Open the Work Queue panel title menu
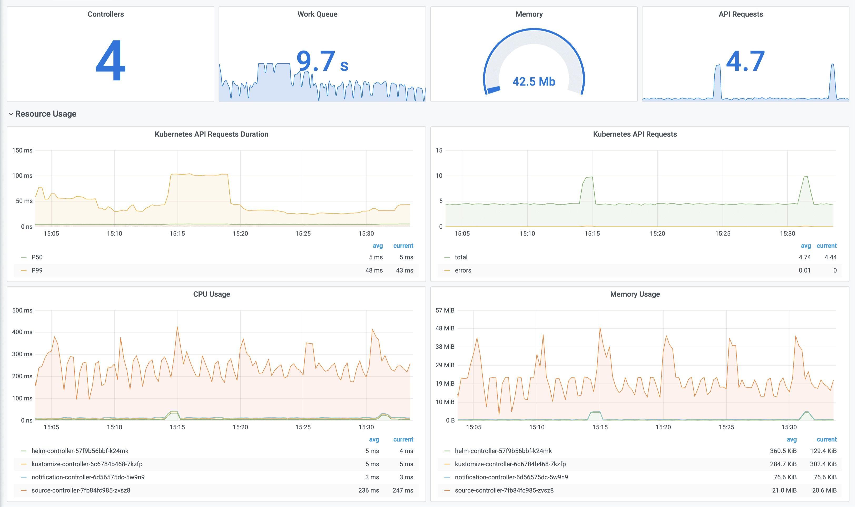This screenshot has height=507, width=855. (317, 14)
